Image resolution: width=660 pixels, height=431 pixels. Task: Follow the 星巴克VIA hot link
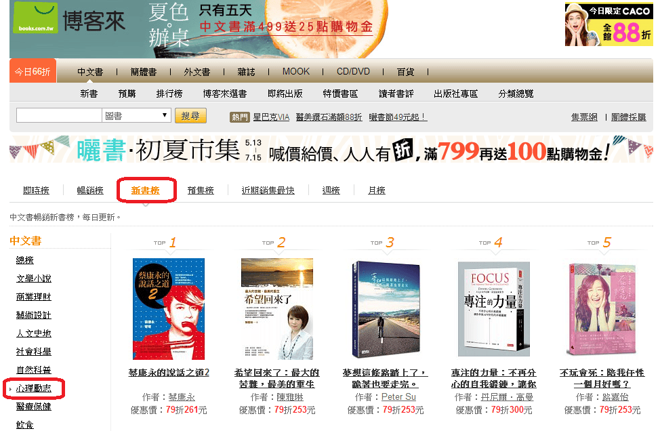coord(272,117)
